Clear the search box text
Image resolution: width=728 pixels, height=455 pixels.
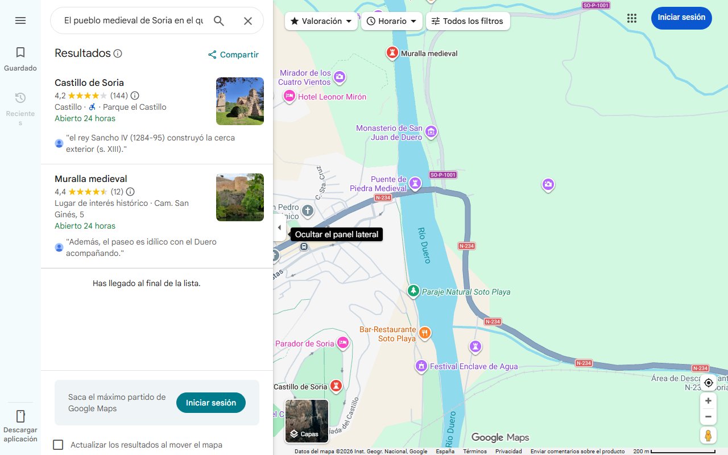click(248, 21)
